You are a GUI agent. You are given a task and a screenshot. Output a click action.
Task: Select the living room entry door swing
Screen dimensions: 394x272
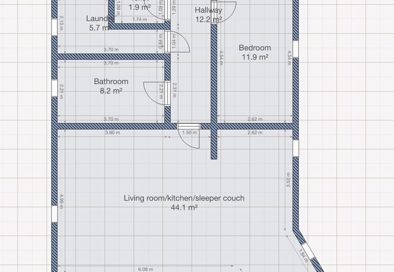[188, 138]
